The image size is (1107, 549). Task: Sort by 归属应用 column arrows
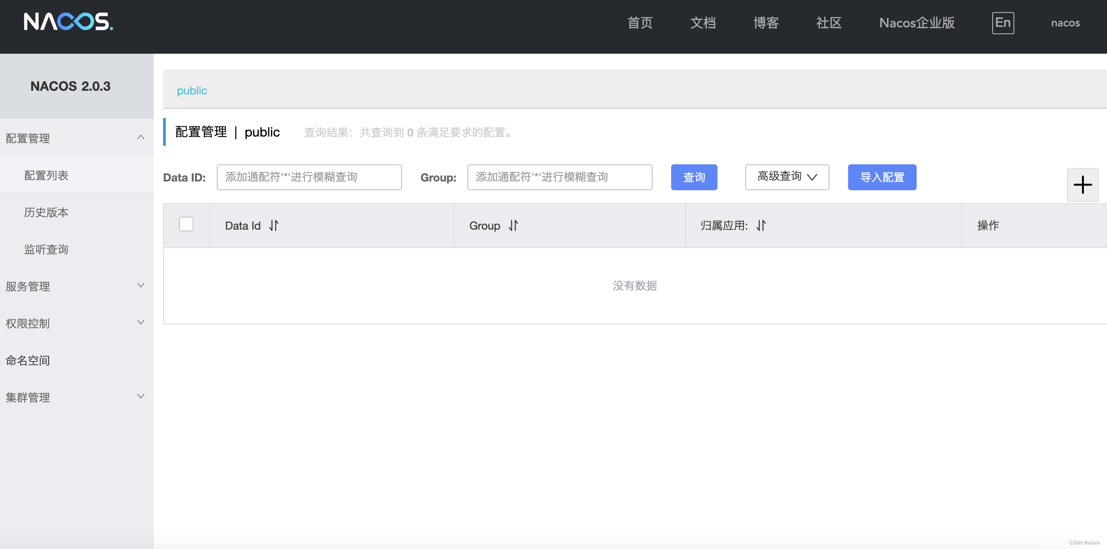tap(761, 225)
